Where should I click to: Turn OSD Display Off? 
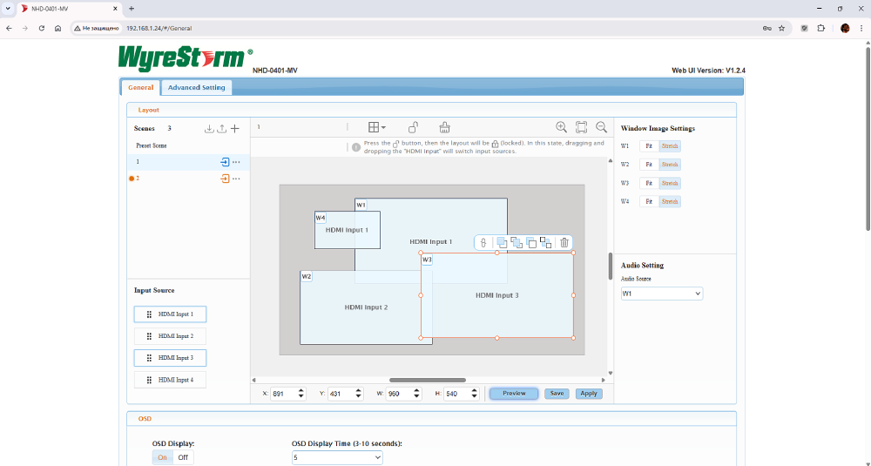(x=183, y=457)
